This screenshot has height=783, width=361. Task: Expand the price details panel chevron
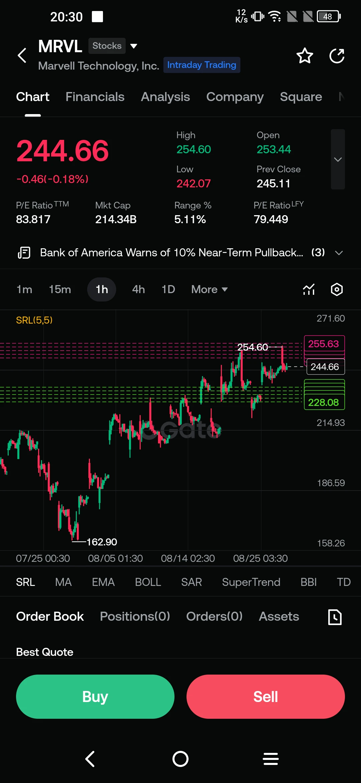tap(338, 159)
